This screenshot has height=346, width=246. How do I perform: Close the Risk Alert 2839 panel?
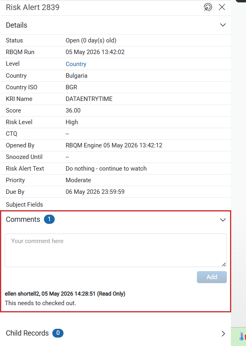[x=222, y=7]
